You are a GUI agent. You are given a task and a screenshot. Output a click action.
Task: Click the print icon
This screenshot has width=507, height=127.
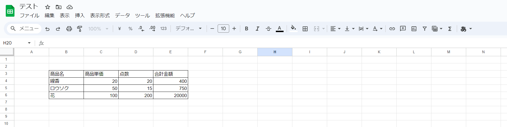pos(69,29)
